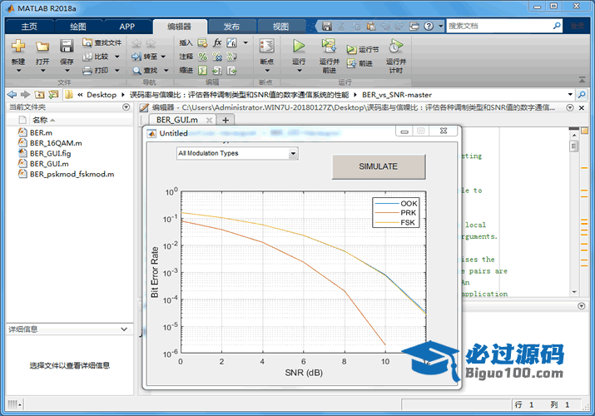
Task: Click the help question mark icon
Action: tap(429, 26)
